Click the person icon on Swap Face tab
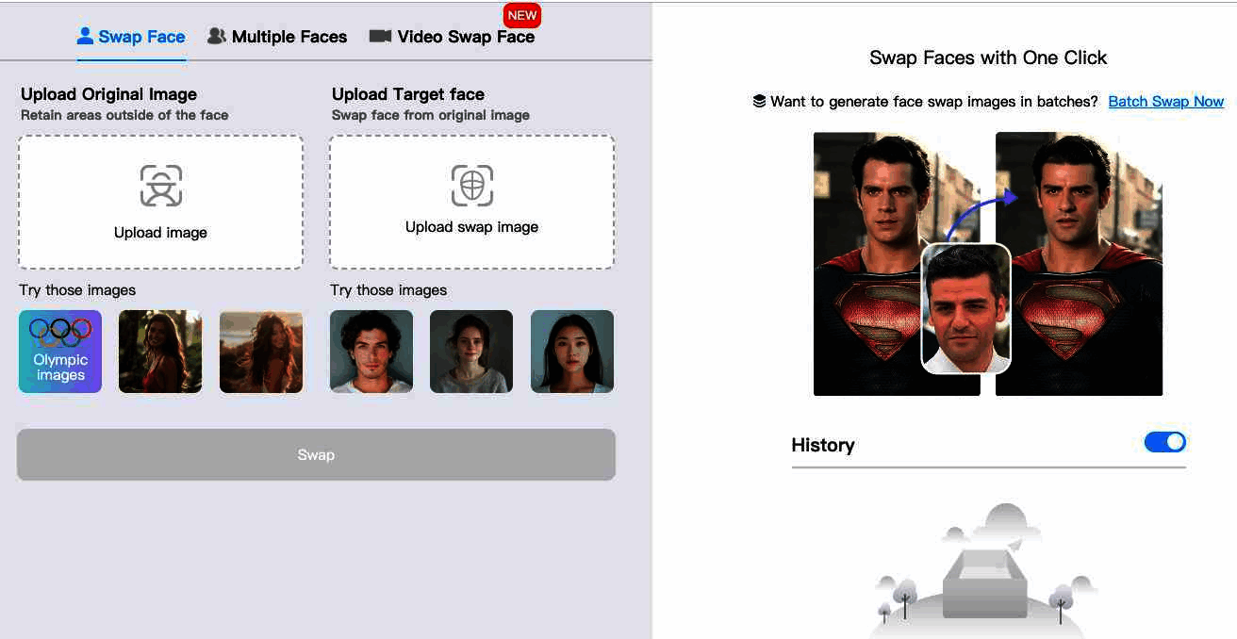The height and width of the screenshot is (639, 1237). click(85, 36)
